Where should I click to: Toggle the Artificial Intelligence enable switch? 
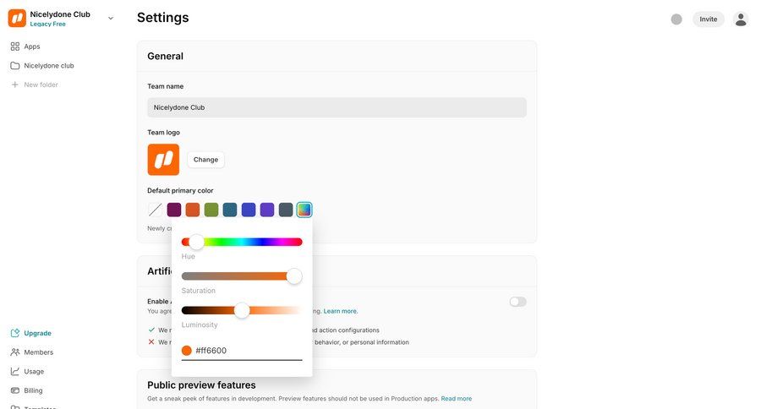pos(517,302)
